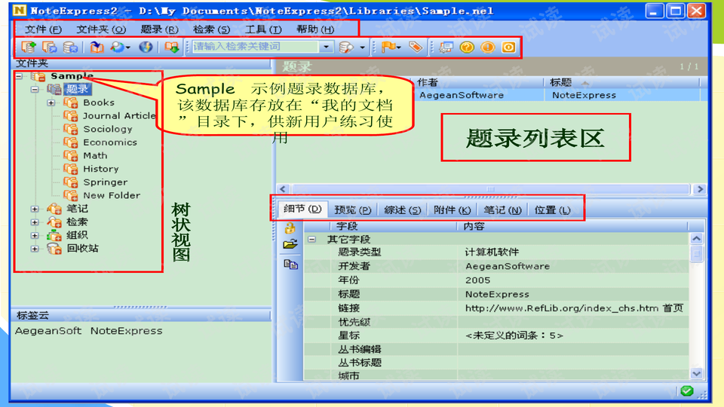Collapse the 其它字段 field group
Image resolution: width=724 pixels, height=407 pixels.
[312, 239]
